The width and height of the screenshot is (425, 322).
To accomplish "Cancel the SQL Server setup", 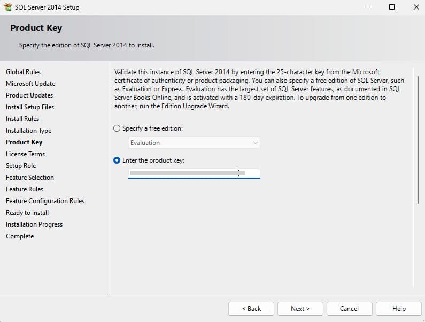I will point(349,309).
